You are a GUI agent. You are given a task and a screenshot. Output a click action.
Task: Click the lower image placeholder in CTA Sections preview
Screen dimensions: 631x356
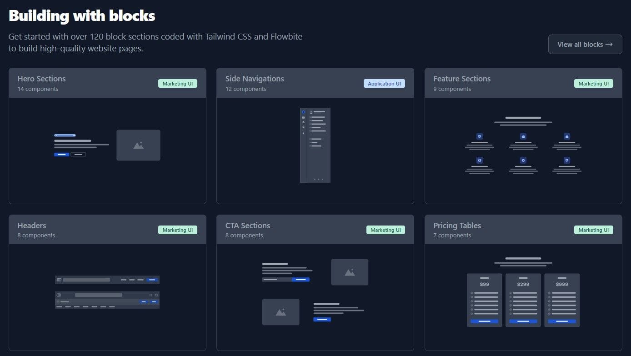coord(280,312)
